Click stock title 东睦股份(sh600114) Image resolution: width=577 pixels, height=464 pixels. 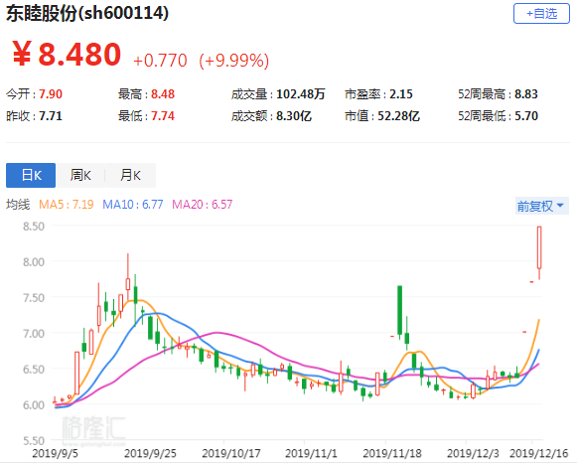pos(87,13)
